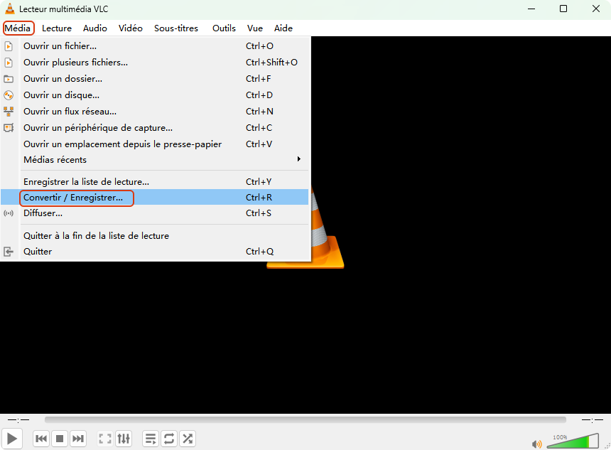Viewport: 611px width, 450px height.
Task: Select Ouvrir un périphérique de capture...
Action: click(x=154, y=128)
